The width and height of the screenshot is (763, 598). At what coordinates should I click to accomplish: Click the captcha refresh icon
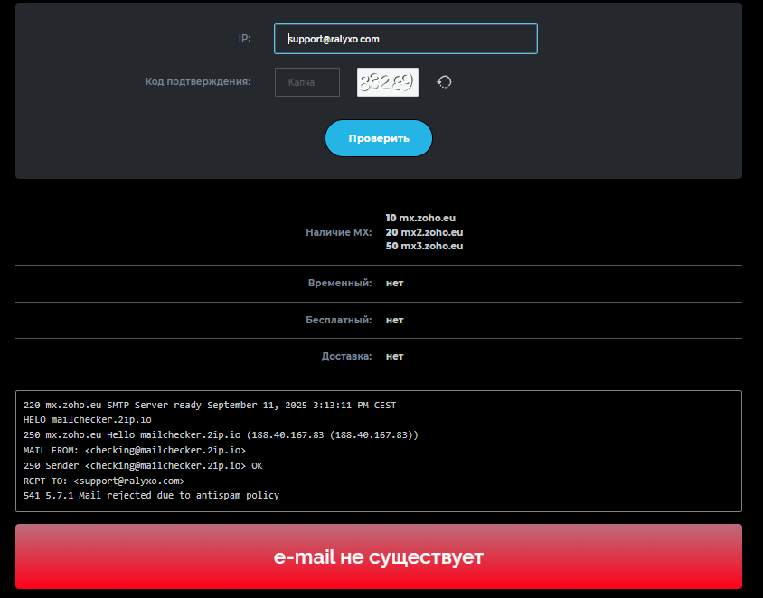tap(444, 82)
